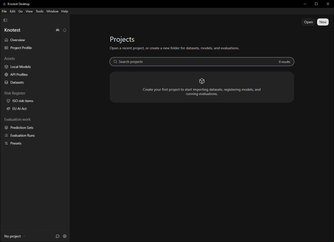The width and height of the screenshot is (334, 242).
Task: Open the Go menu
Action: 20,11
